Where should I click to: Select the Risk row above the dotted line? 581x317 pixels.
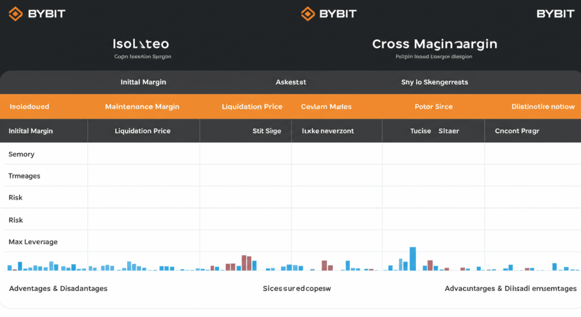click(15, 198)
